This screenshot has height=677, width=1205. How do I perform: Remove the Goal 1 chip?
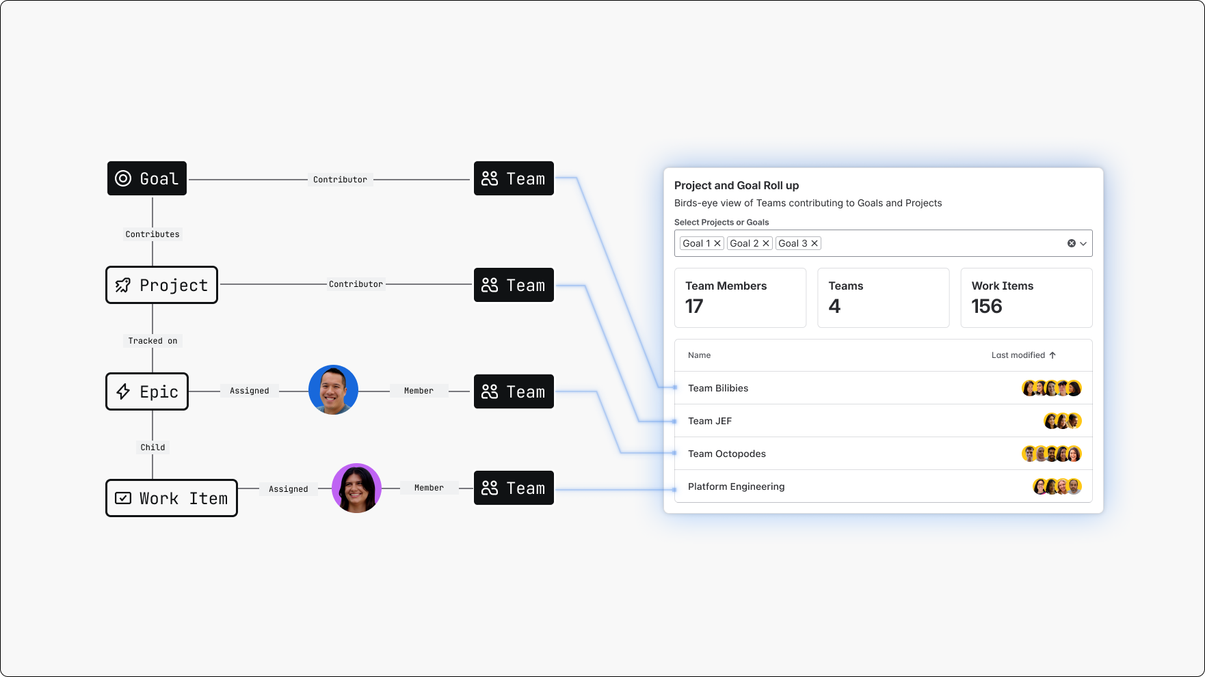tap(717, 243)
